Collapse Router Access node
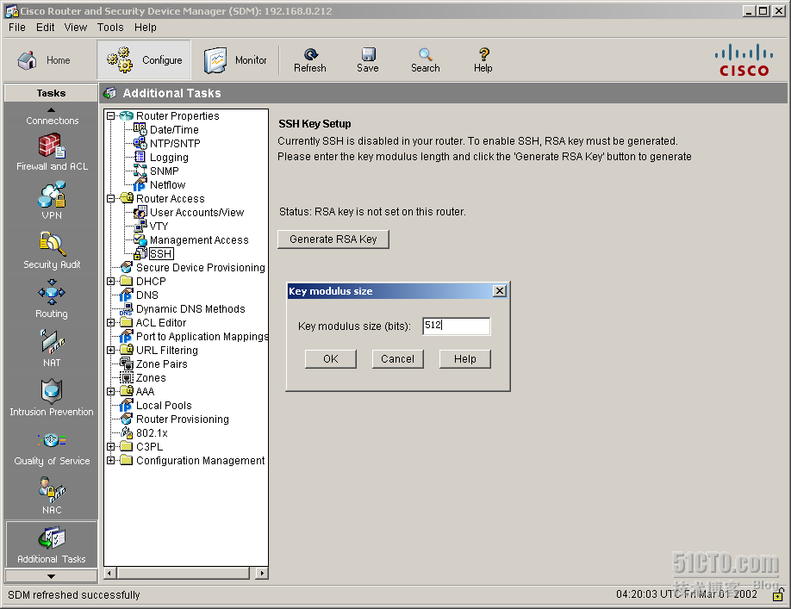The image size is (791, 609). tap(111, 199)
